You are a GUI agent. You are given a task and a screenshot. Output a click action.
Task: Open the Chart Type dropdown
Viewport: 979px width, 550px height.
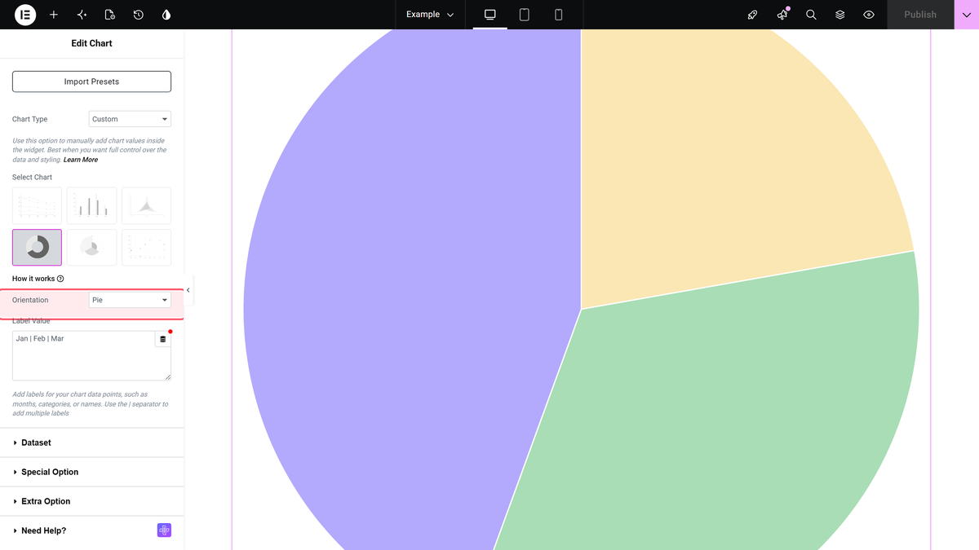click(x=130, y=119)
